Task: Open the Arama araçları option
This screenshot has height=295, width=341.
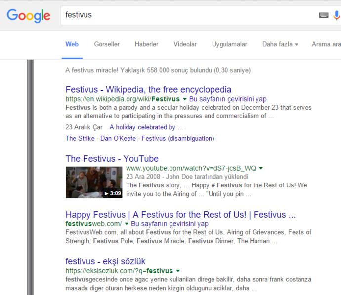Action: [x=326, y=44]
